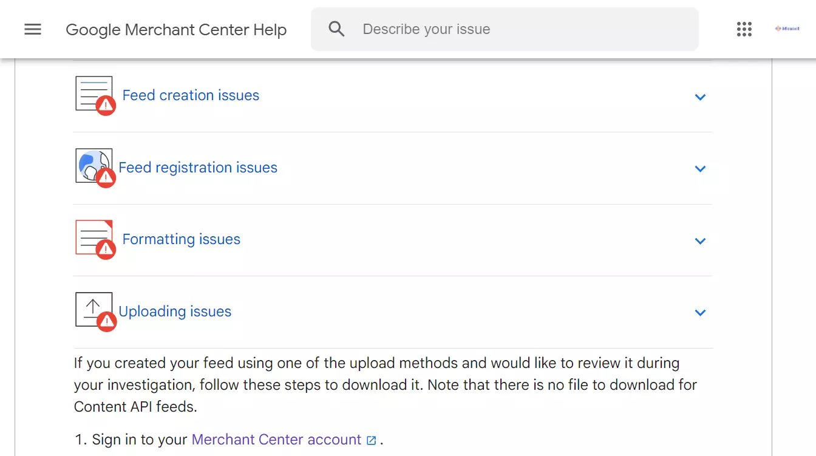Click the step 1 'Sign in to your' text
Image resolution: width=816 pixels, height=456 pixels.
[140, 440]
